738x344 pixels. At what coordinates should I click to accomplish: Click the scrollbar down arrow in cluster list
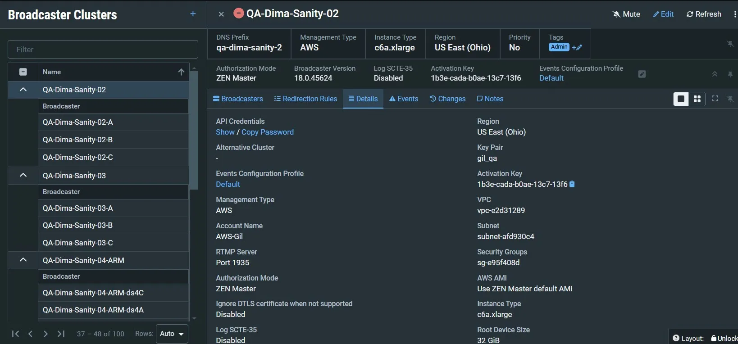pos(194,318)
